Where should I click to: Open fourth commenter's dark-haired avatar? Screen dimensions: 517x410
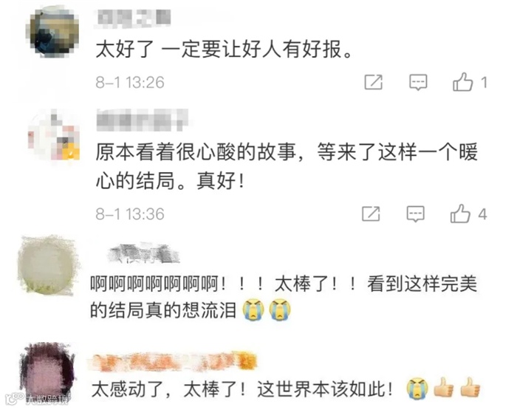click(47, 372)
